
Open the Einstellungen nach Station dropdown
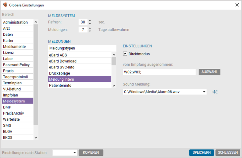75,152
